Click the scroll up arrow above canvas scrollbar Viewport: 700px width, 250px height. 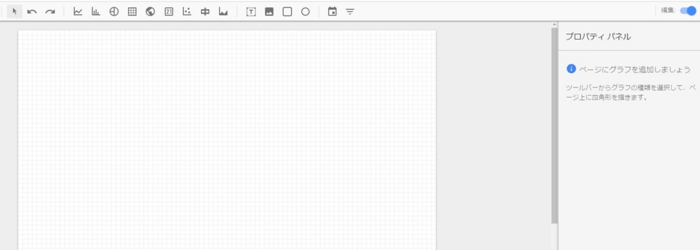(x=554, y=24)
